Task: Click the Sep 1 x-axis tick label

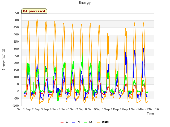Action: coord(21,109)
